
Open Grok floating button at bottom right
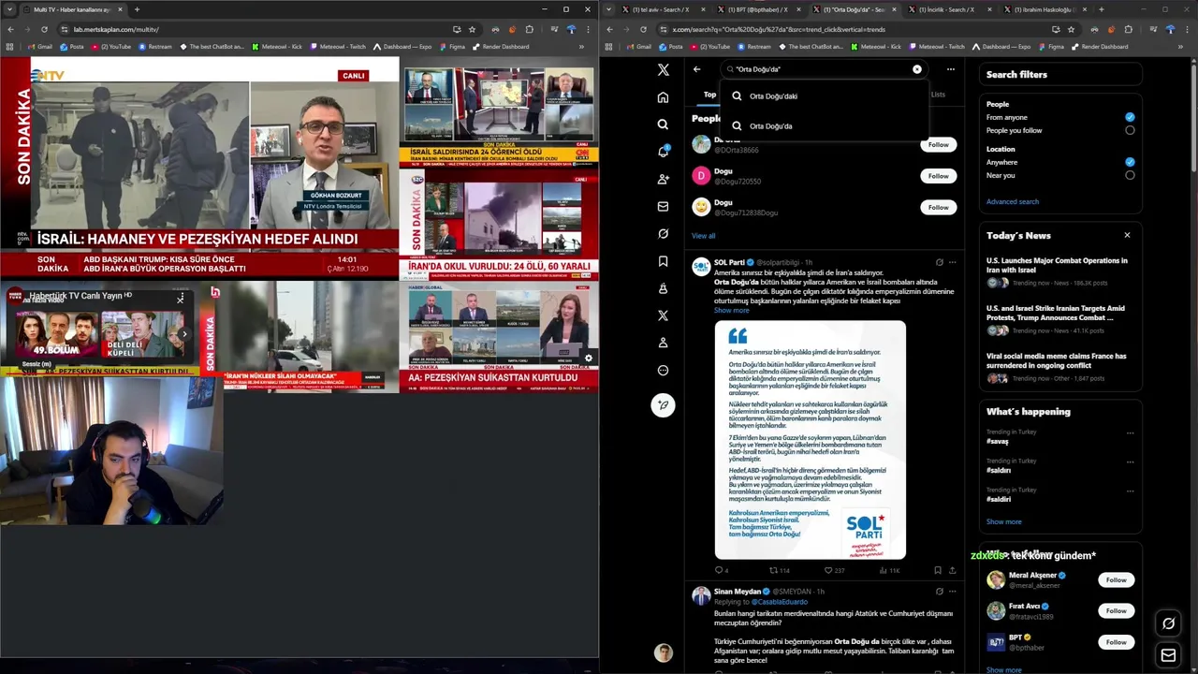coord(1168,623)
